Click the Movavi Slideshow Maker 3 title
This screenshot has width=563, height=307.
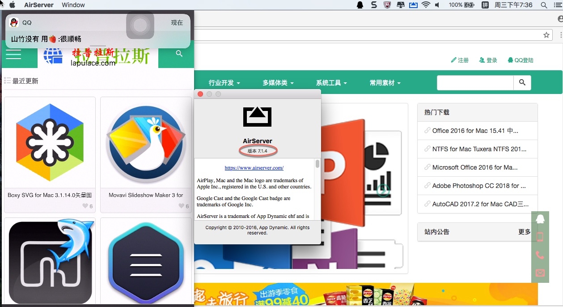point(146,195)
